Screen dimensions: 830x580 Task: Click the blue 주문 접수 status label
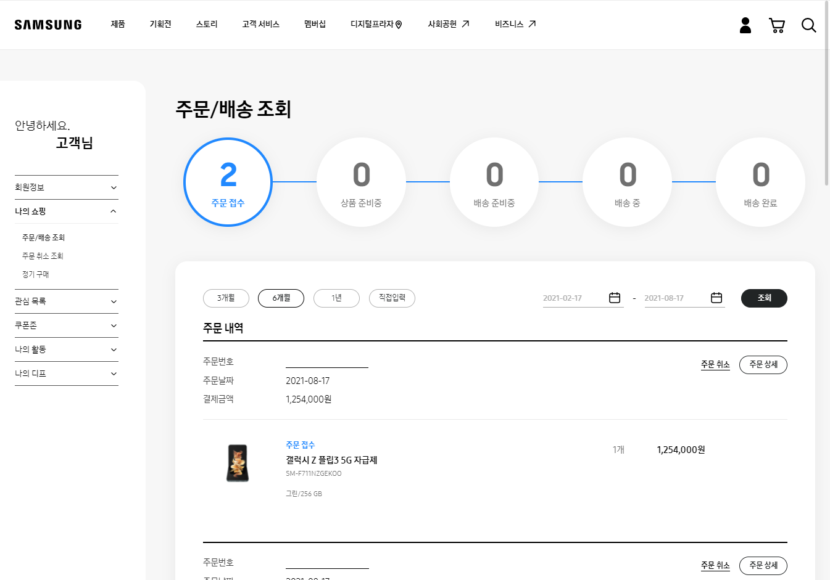coord(301,445)
